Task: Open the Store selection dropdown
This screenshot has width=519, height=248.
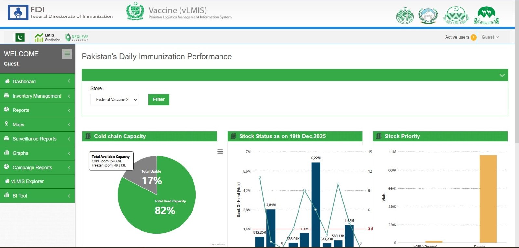Action: coord(114,100)
